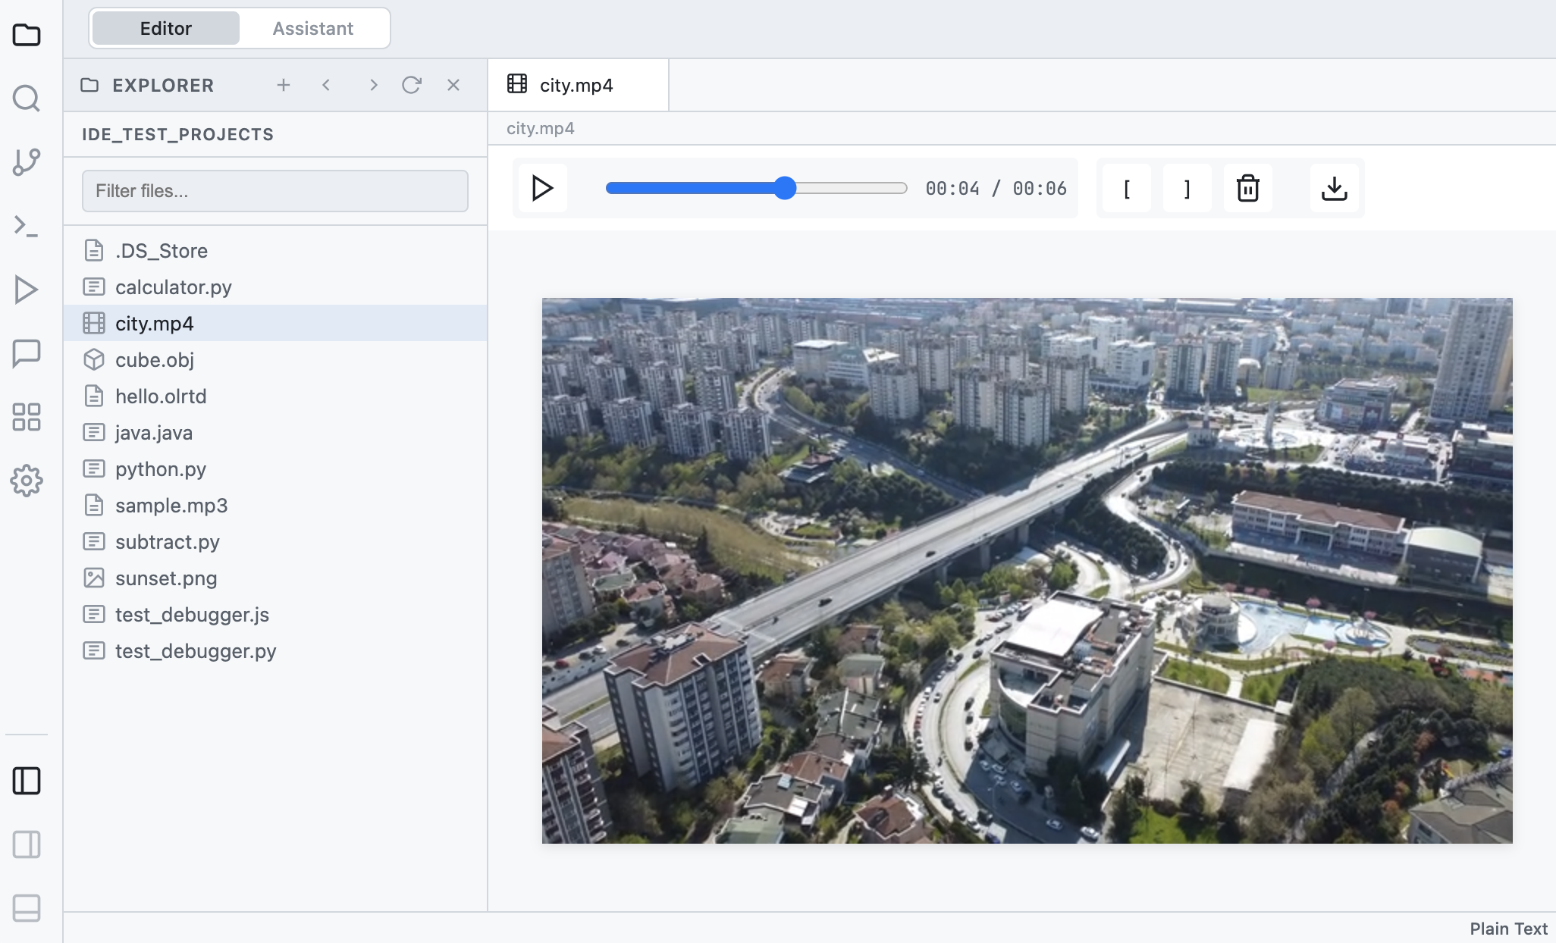Open the Search panel in the sidebar
The width and height of the screenshot is (1556, 943).
click(x=27, y=99)
